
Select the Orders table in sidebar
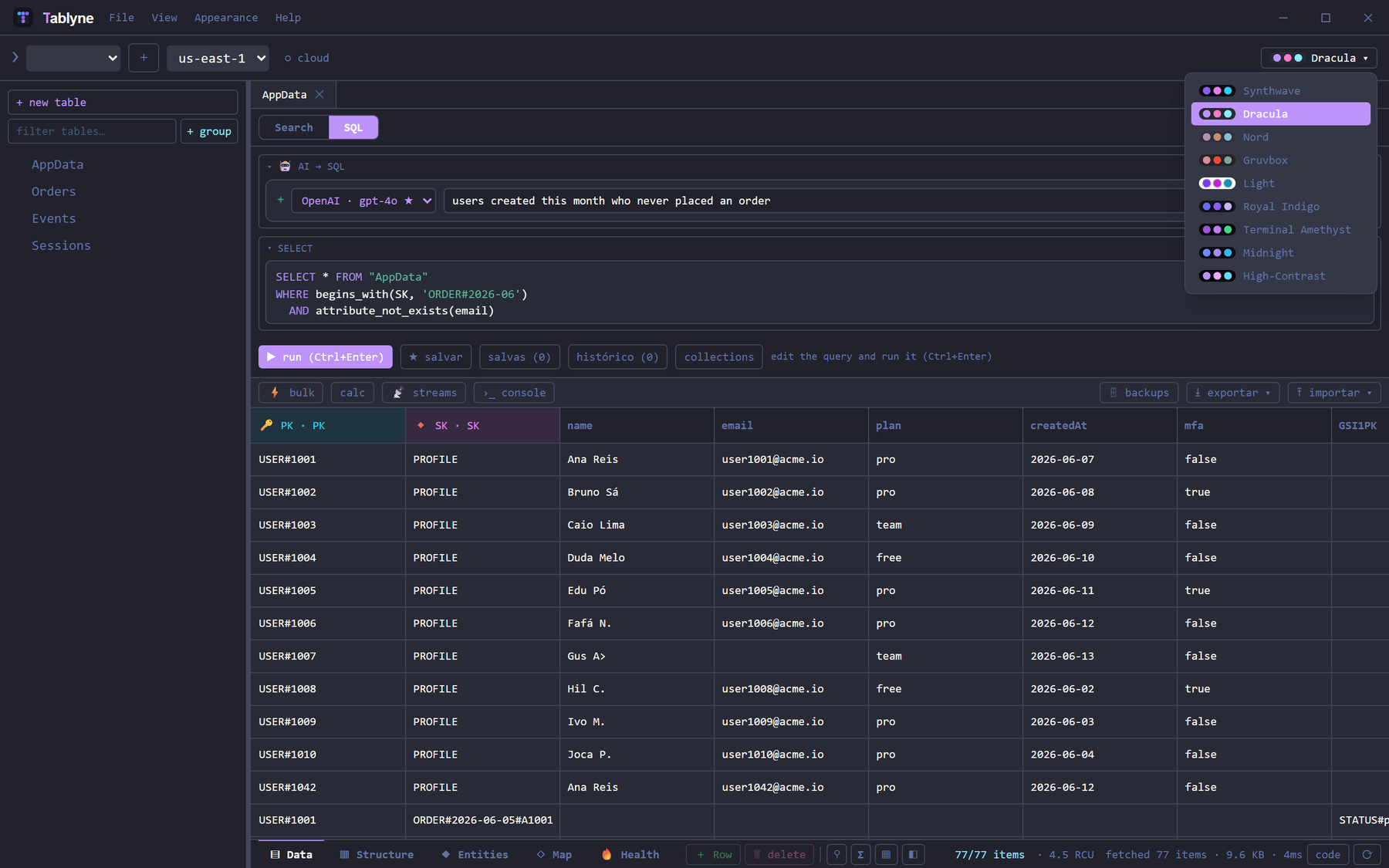[54, 191]
